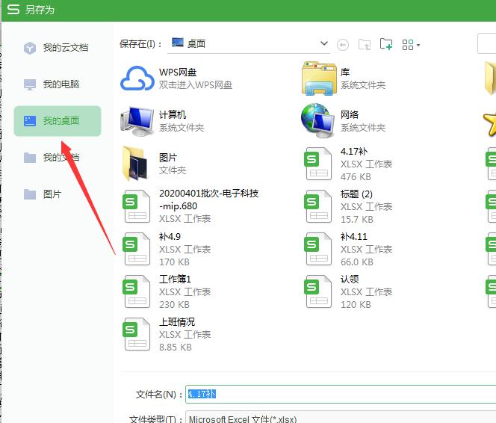Viewport: 496px width, 423px height.
Task: Open 我的云文档 in the sidebar
Action: point(58,48)
